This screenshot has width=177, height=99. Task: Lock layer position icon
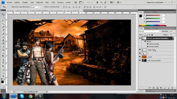click(150, 35)
